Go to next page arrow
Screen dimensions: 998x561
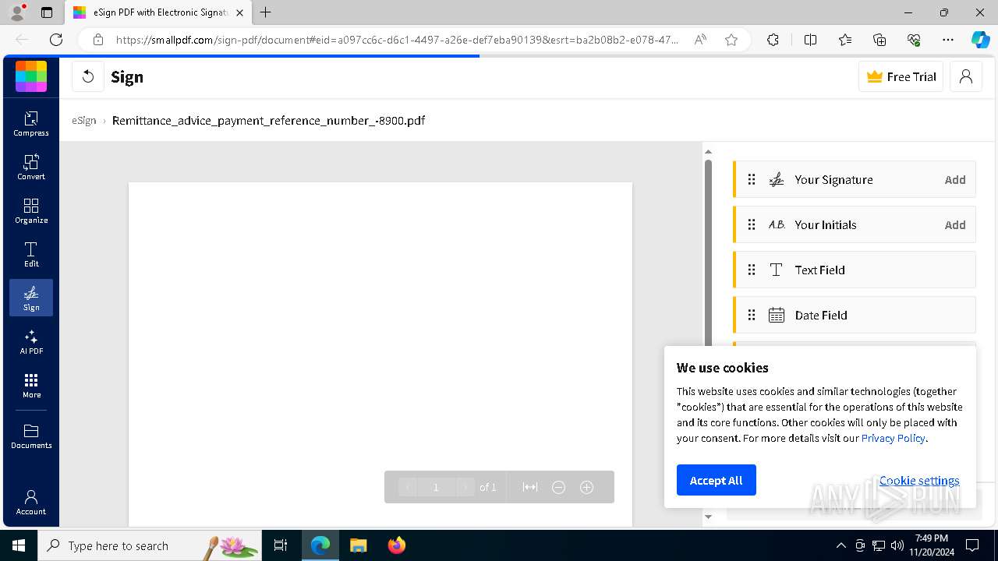pyautogui.click(x=465, y=487)
